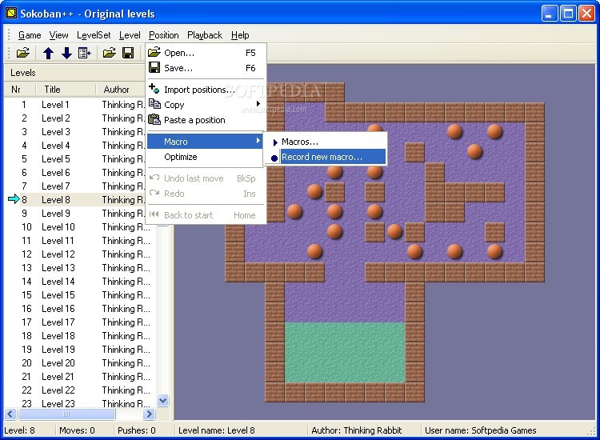Image resolution: width=600 pixels, height=440 pixels.
Task: Select Level 15 in the list
Action: (x=80, y=295)
